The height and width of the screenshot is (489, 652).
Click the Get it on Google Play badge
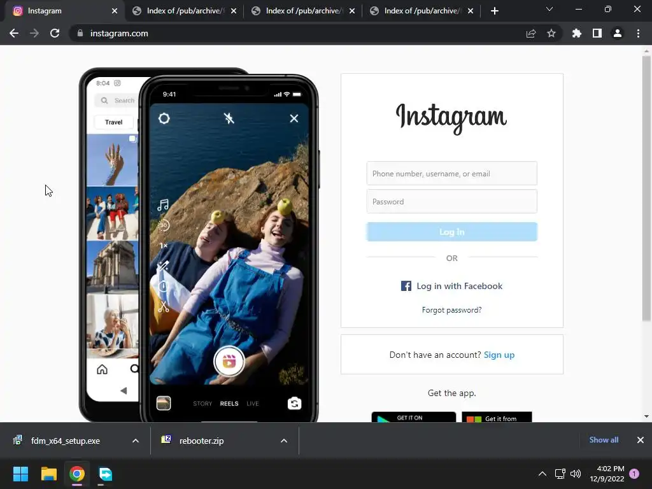click(x=413, y=417)
